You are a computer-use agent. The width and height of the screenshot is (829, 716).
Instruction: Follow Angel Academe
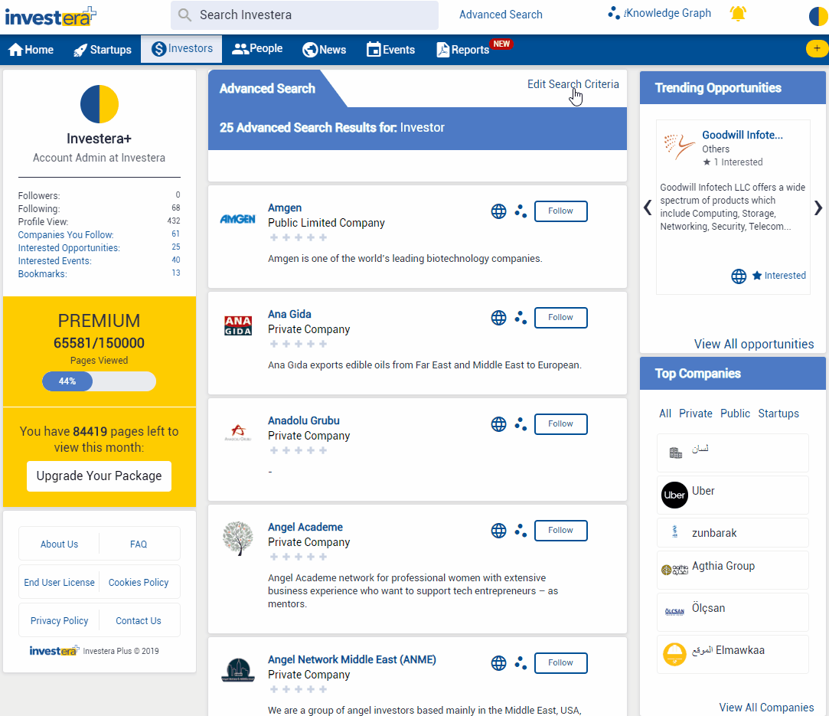pos(560,531)
